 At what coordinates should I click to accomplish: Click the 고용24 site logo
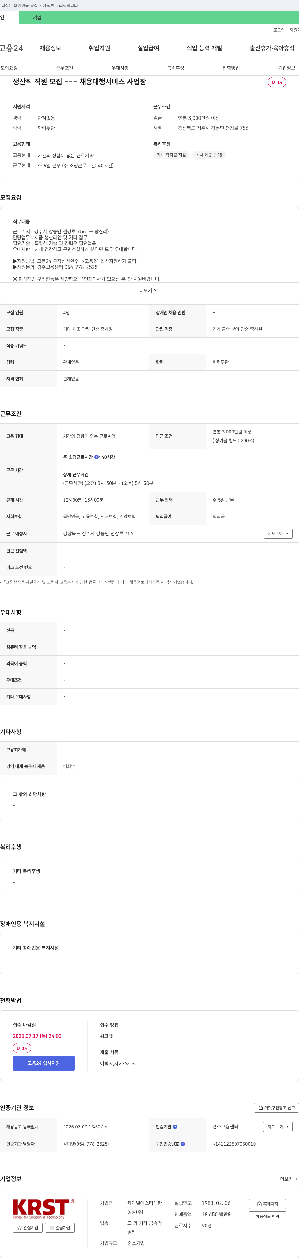[11, 48]
